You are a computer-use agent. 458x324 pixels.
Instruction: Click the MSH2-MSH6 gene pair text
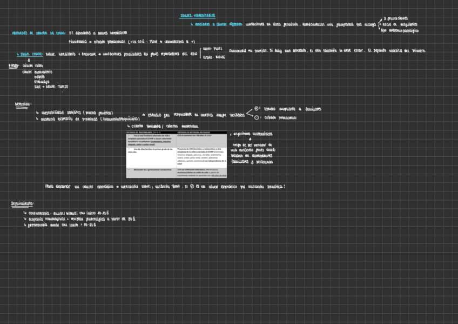coord(212,57)
